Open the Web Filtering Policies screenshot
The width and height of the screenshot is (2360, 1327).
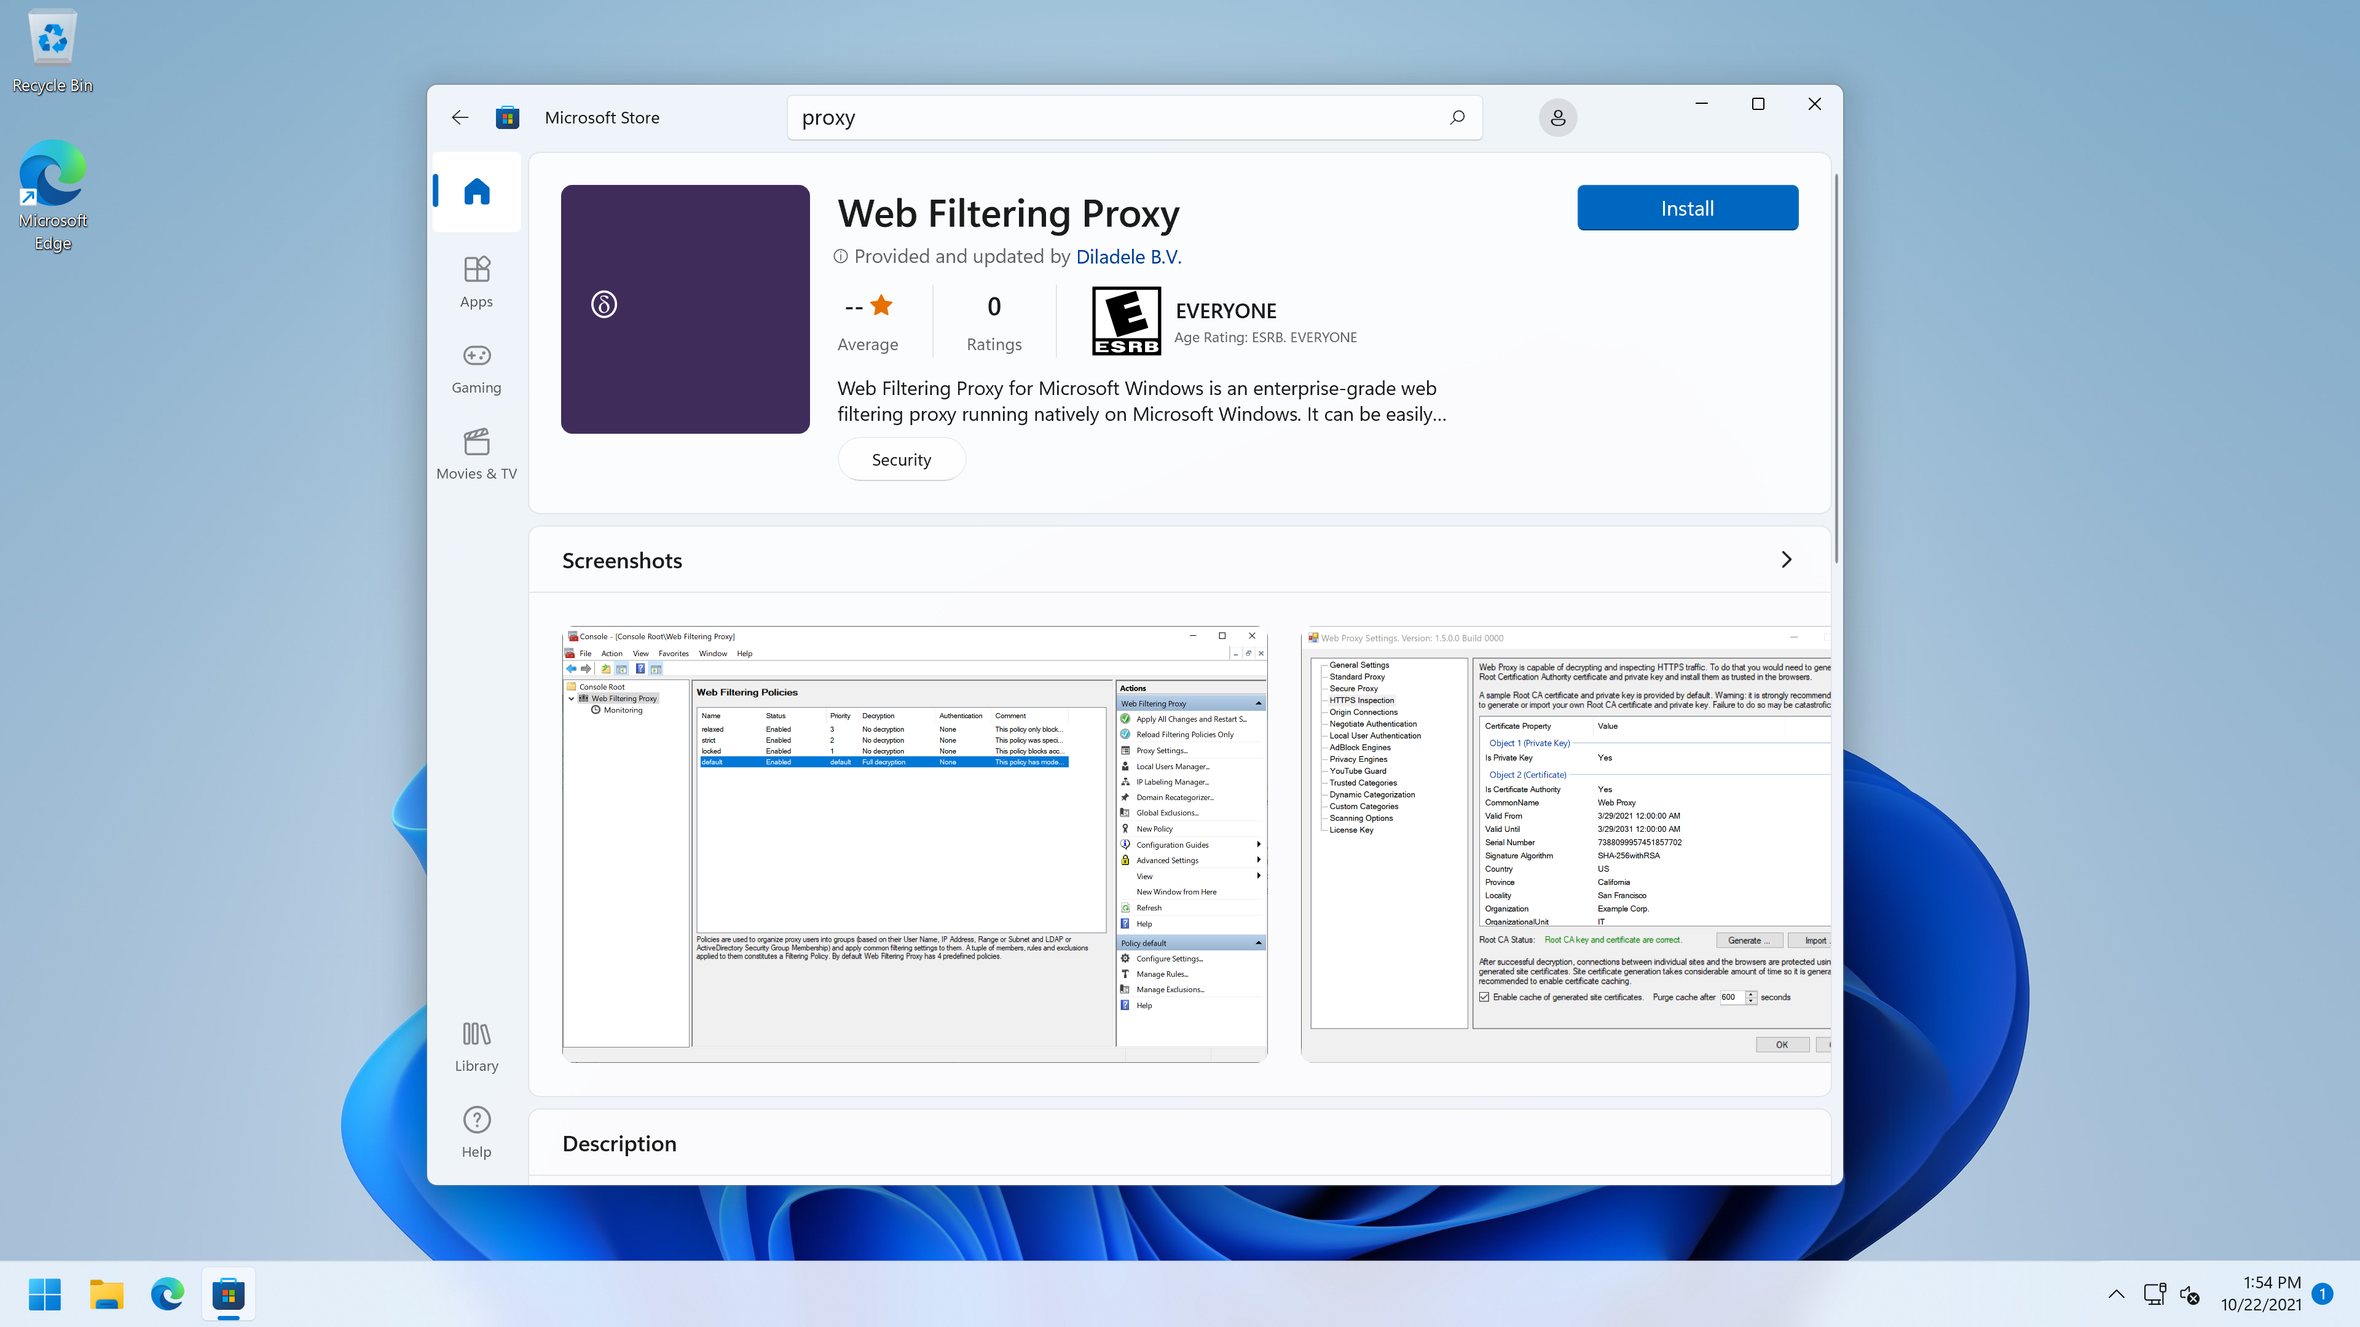click(x=914, y=844)
